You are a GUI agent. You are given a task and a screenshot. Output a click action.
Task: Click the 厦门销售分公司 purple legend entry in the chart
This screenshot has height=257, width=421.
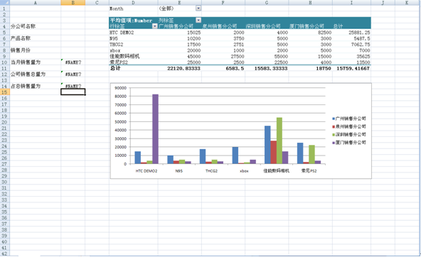point(349,142)
